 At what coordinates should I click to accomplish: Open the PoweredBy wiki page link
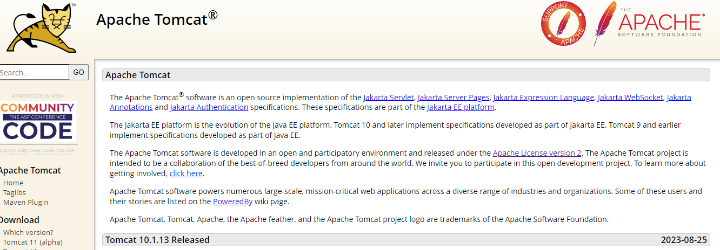click(232, 202)
